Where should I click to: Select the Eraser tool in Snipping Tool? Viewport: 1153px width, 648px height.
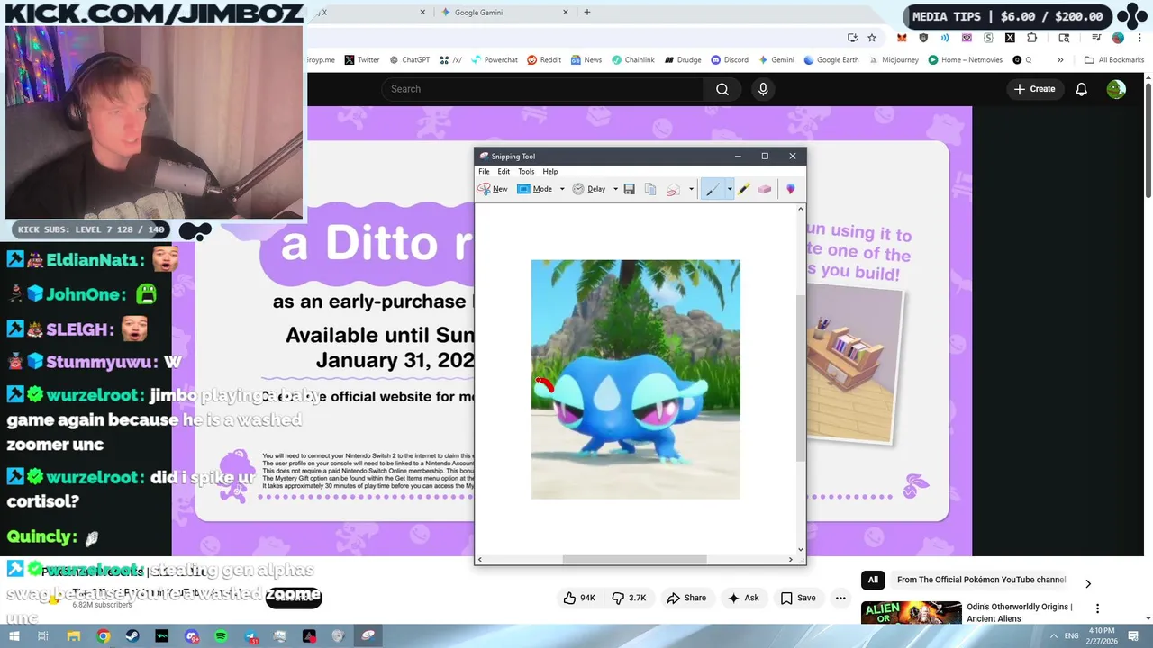[765, 189]
